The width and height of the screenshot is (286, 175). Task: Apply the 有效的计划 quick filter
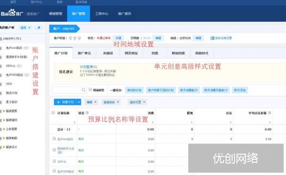[x=134, y=90]
